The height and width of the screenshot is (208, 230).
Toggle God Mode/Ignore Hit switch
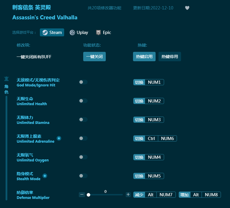(83, 82)
